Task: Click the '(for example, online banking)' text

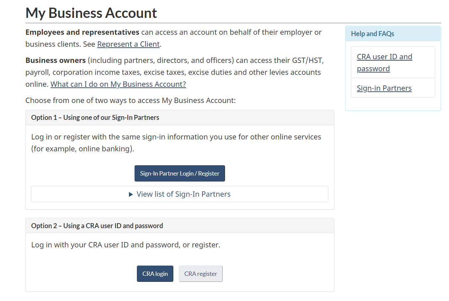Action: [83, 149]
